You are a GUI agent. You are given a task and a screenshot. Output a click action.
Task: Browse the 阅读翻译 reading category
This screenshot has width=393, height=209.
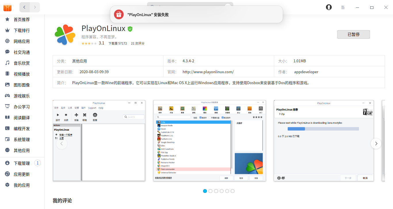[x=22, y=118]
